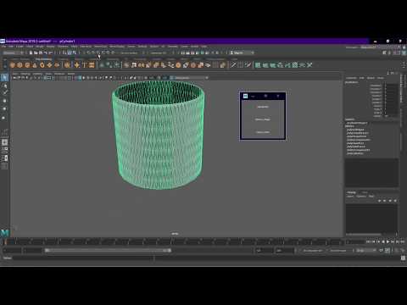Screen dimensions: 407x305
Task: Open the account sign-in dropdown
Action: point(243,53)
